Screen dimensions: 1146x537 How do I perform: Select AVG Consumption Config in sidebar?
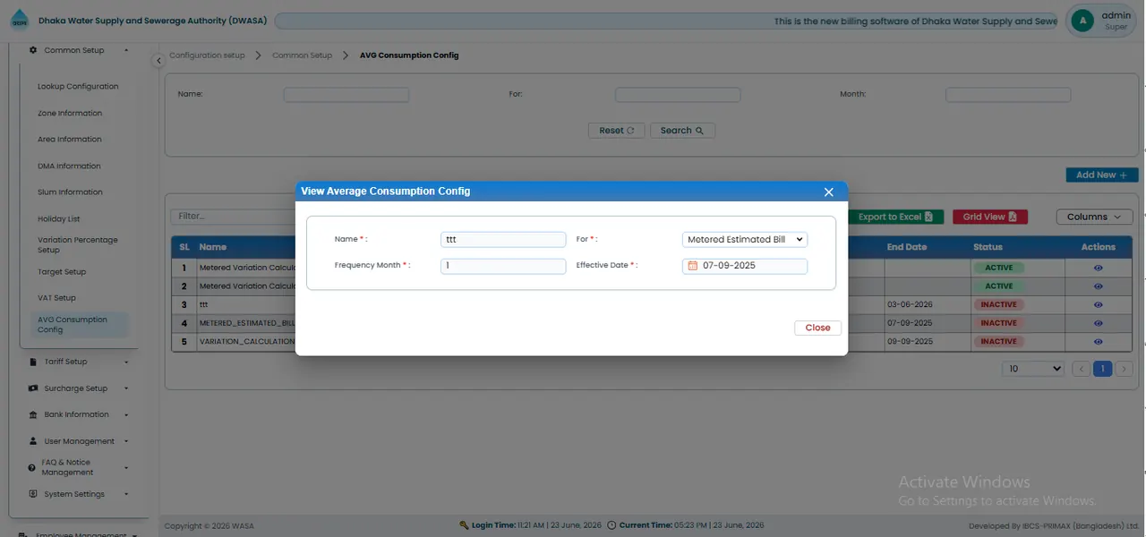81,325
